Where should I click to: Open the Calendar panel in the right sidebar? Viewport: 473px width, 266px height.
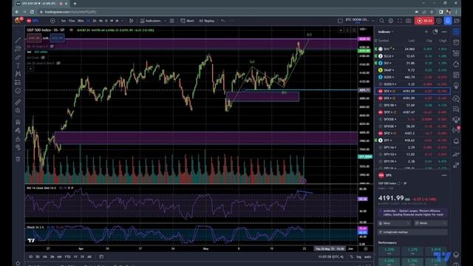pyautogui.click(x=456, y=75)
